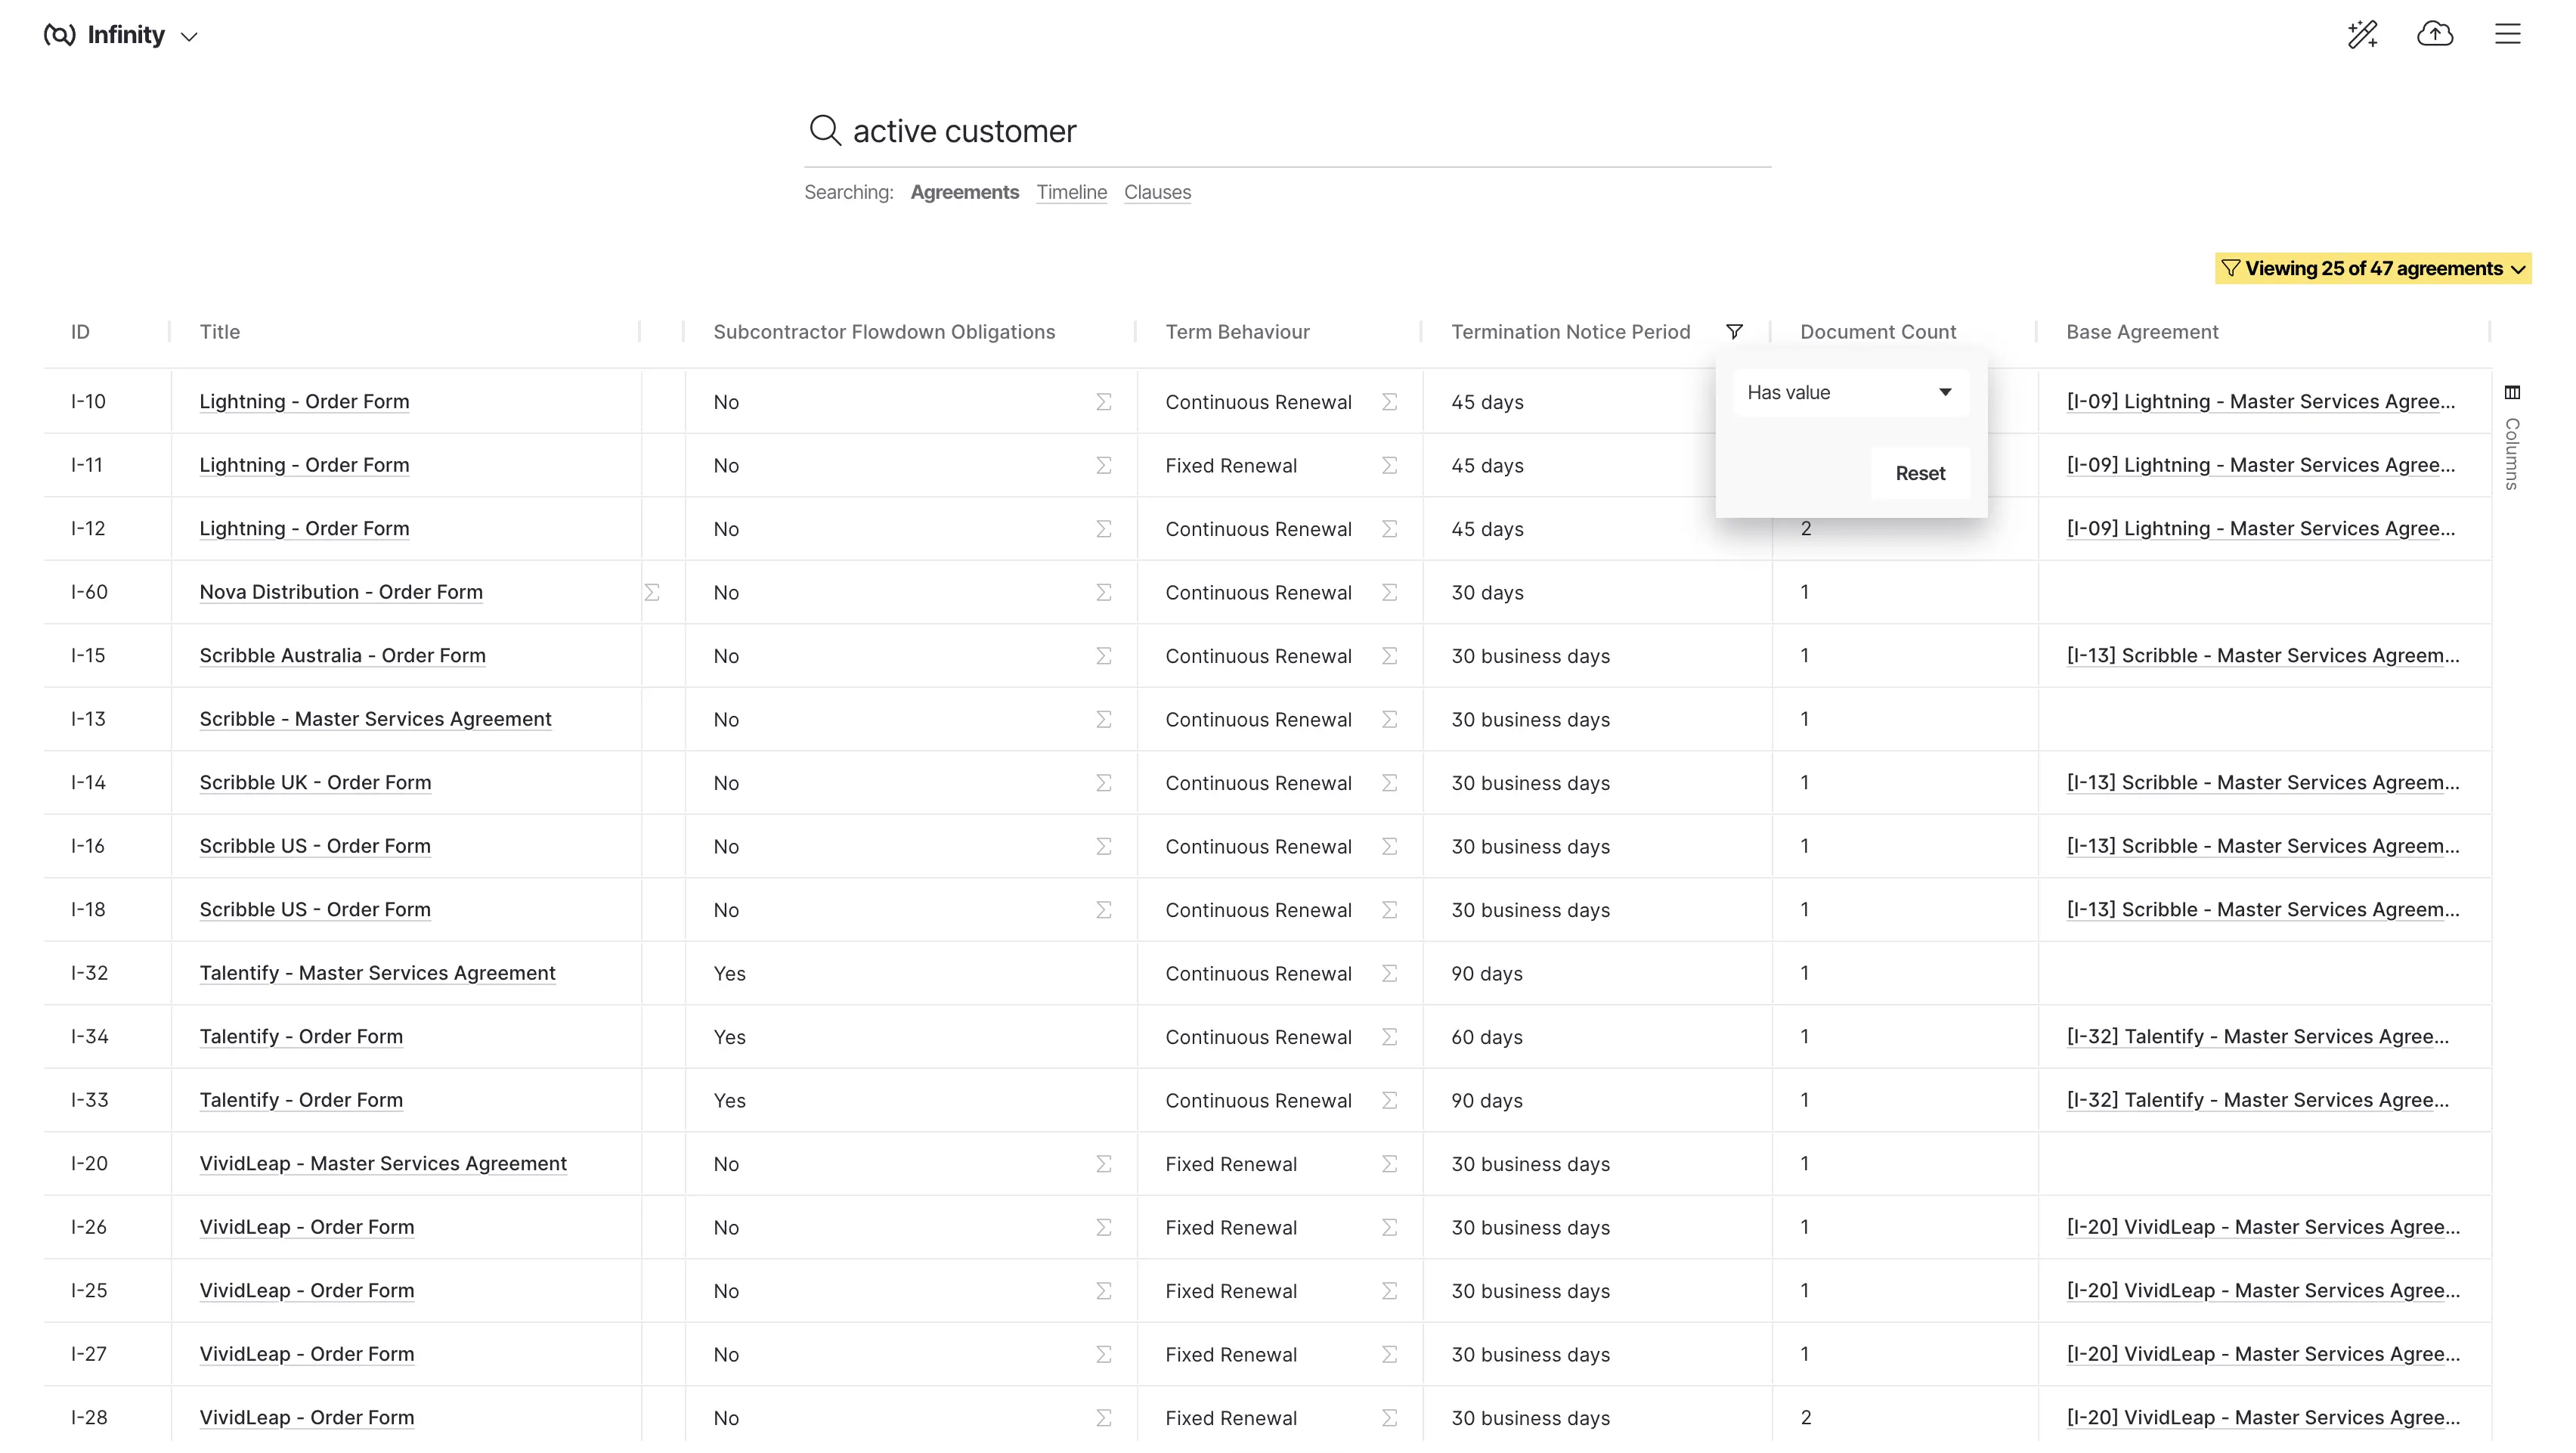The height and width of the screenshot is (1453, 2576).
Task: Click the search magnifier icon
Action: (825, 130)
